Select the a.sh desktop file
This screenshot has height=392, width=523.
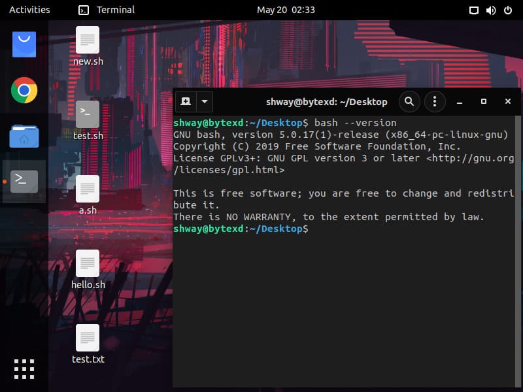(x=88, y=195)
